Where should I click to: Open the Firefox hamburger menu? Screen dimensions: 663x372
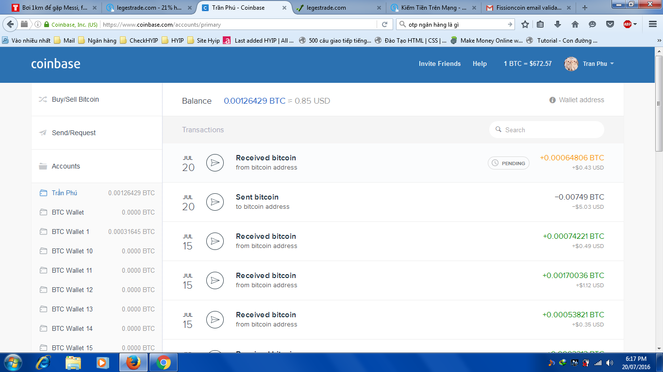point(653,24)
